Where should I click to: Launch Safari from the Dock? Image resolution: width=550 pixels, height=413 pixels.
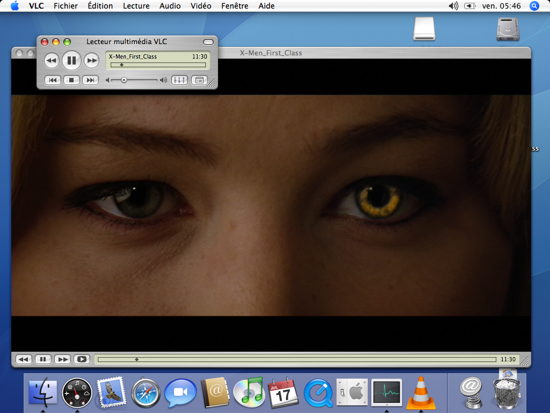click(x=146, y=393)
